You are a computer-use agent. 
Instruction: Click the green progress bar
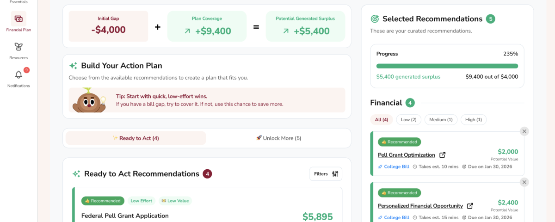[x=447, y=66]
